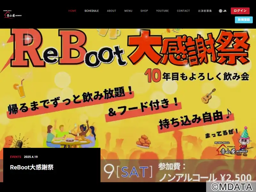Visit the SHOP page

click(144, 11)
